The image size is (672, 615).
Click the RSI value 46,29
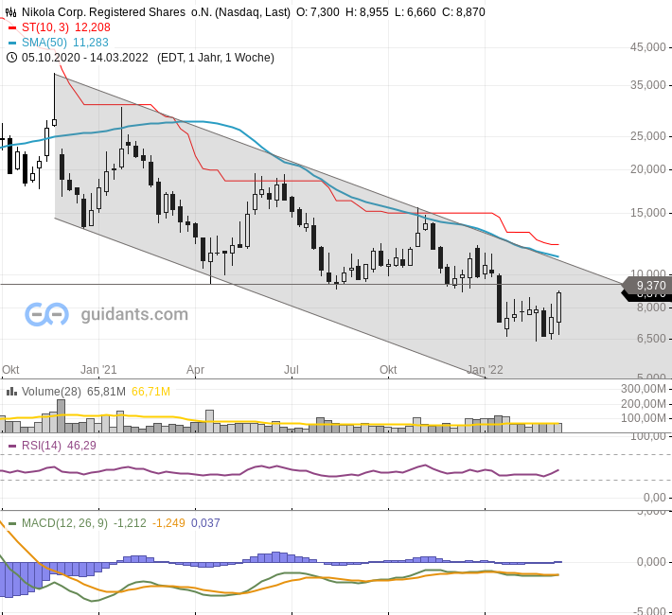coord(81,446)
